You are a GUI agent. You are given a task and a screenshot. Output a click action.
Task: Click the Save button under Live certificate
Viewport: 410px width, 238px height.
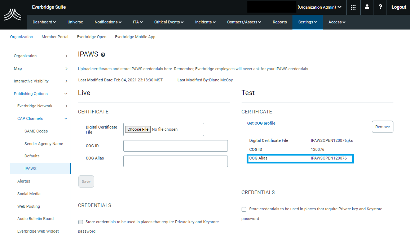point(86,181)
